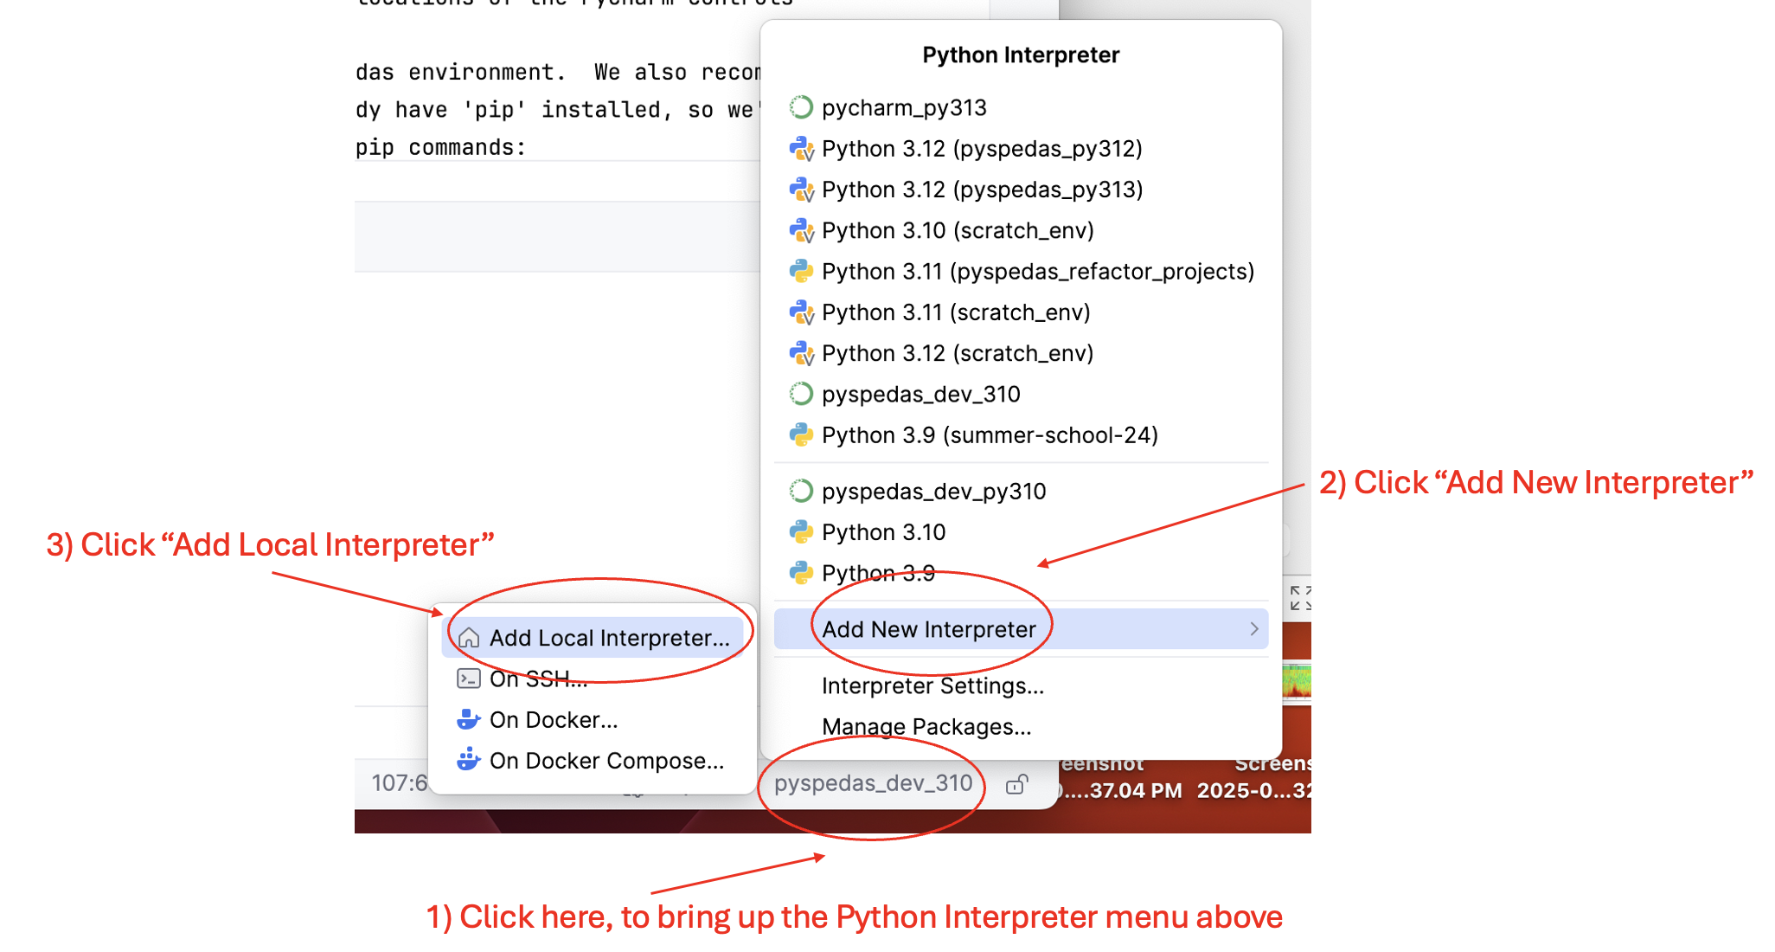Click Python icon of summer-school-24
The image size is (1775, 952).
[x=801, y=435]
